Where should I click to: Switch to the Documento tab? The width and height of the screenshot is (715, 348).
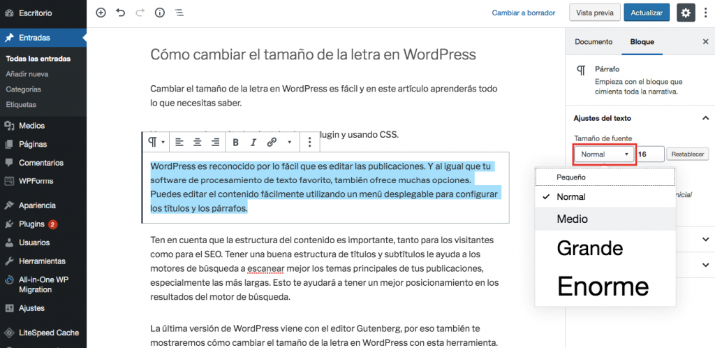[x=593, y=42]
